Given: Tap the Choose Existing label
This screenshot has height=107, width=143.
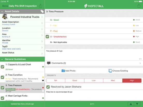Looking at the screenshot, I should [120, 71].
